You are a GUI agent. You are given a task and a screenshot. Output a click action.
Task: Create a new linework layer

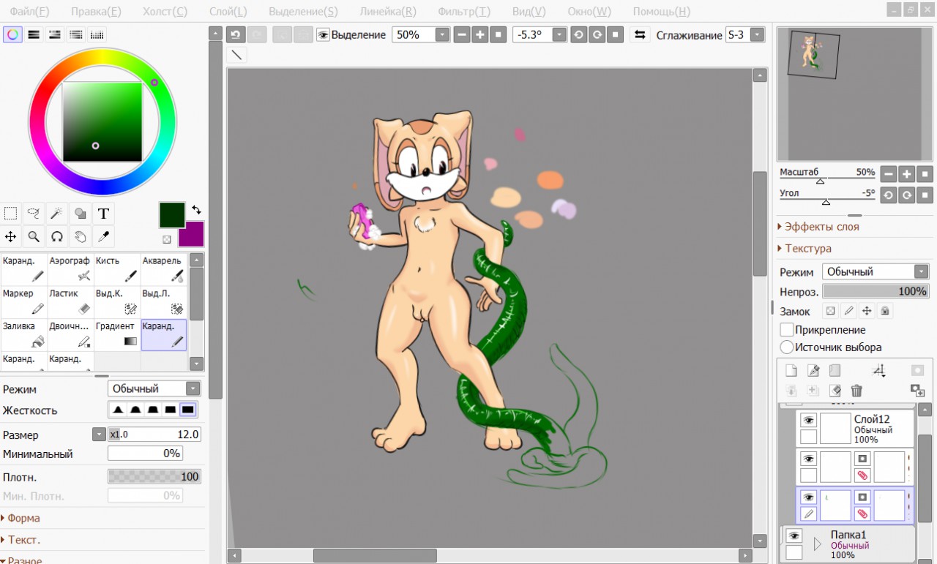coord(813,371)
